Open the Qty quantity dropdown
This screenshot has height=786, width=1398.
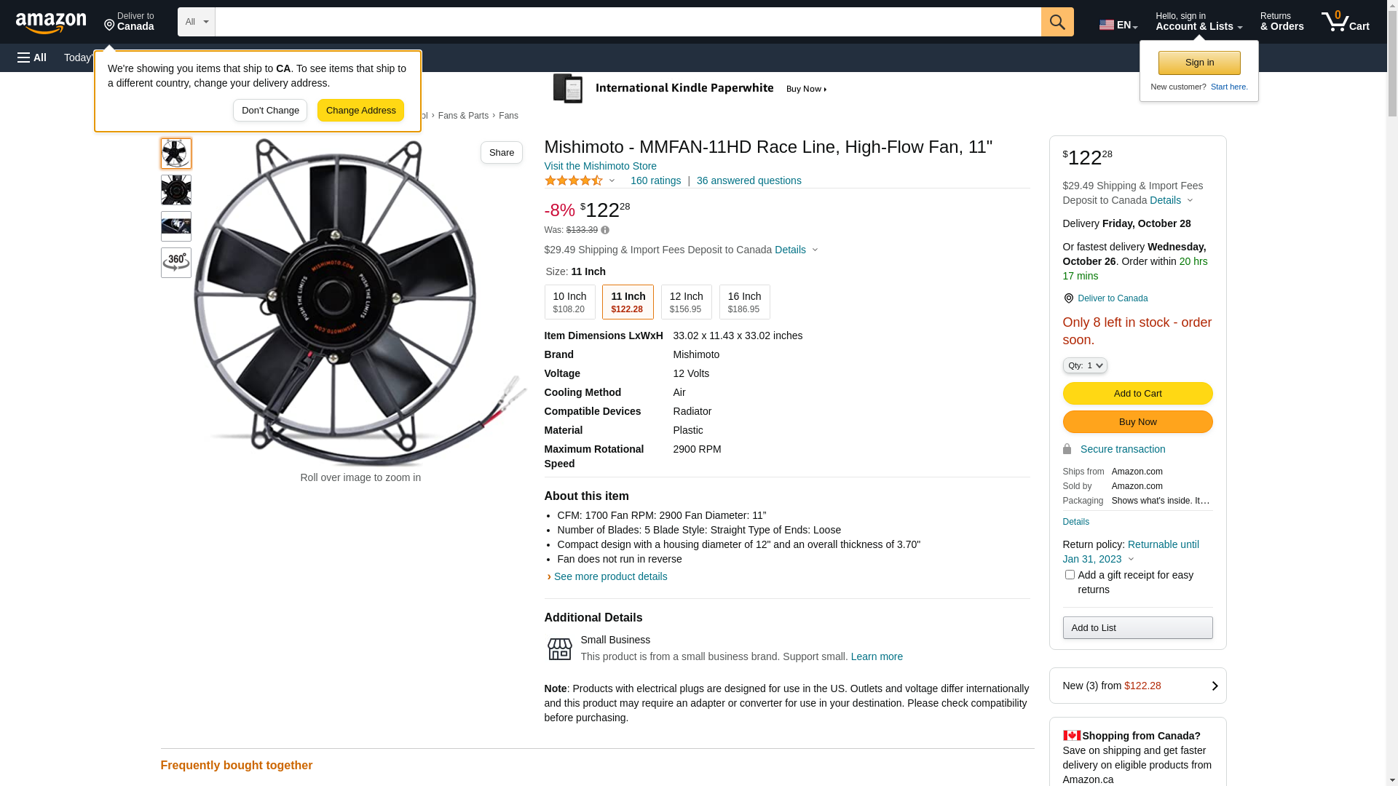tap(1084, 365)
